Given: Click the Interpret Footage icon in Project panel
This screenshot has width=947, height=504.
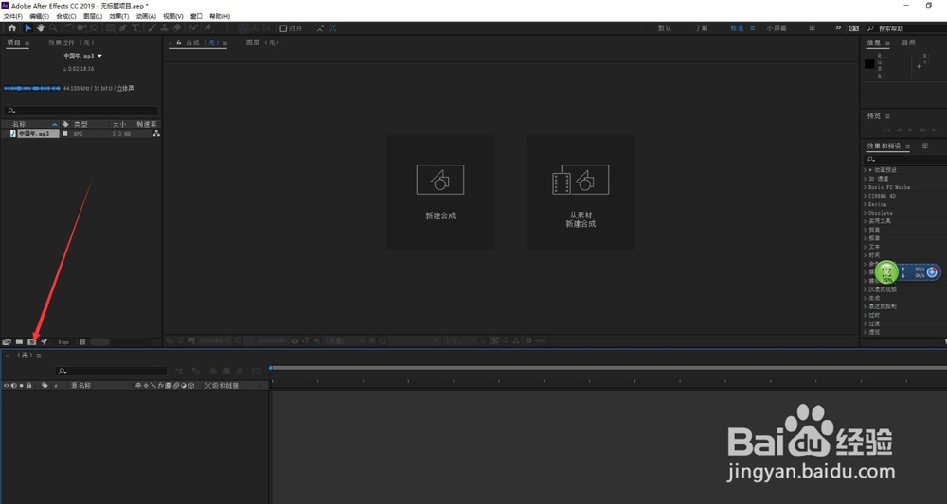Looking at the screenshot, I should [x=7, y=341].
